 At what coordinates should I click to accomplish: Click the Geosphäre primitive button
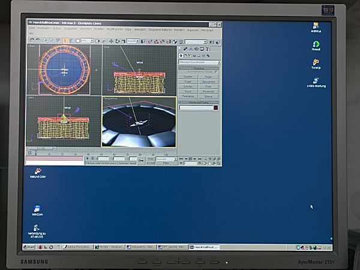[208, 82]
